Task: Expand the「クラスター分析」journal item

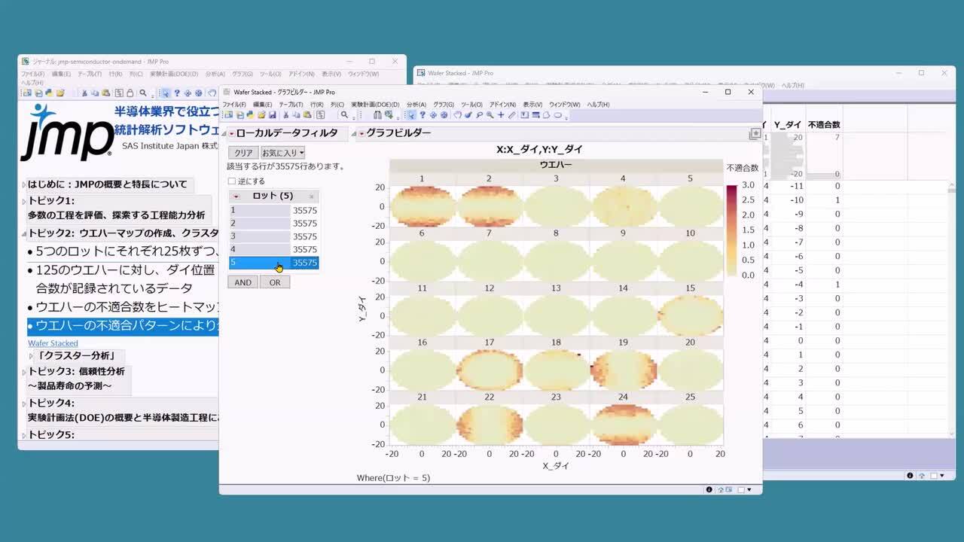Action: [x=32, y=356]
